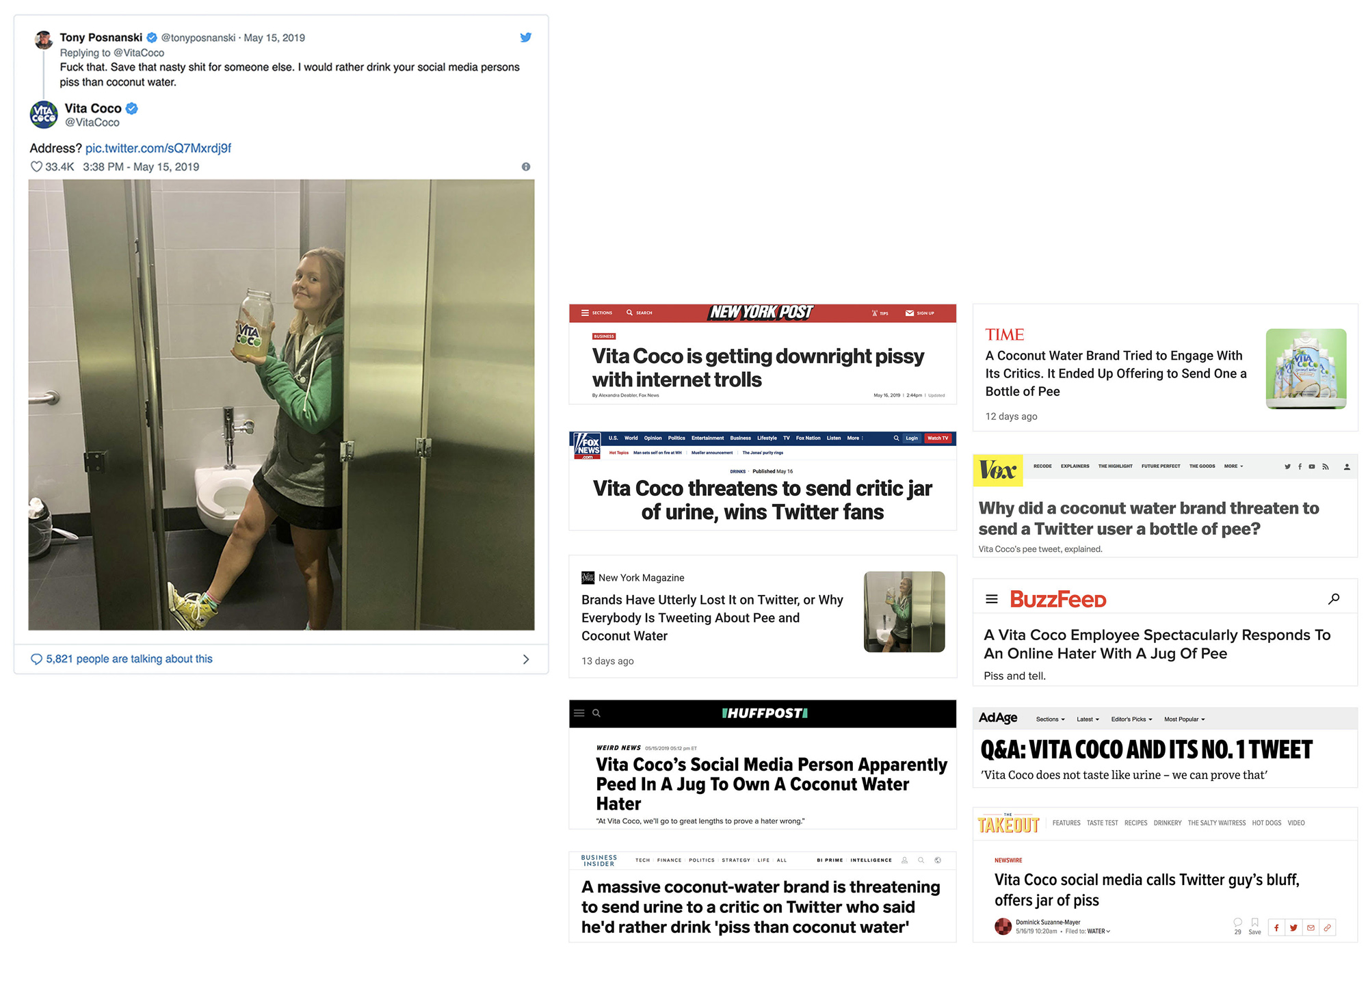Open the pic.twitter.com/sQ7Mxrdj9f link
This screenshot has height=1006, width=1368.
tap(158, 148)
